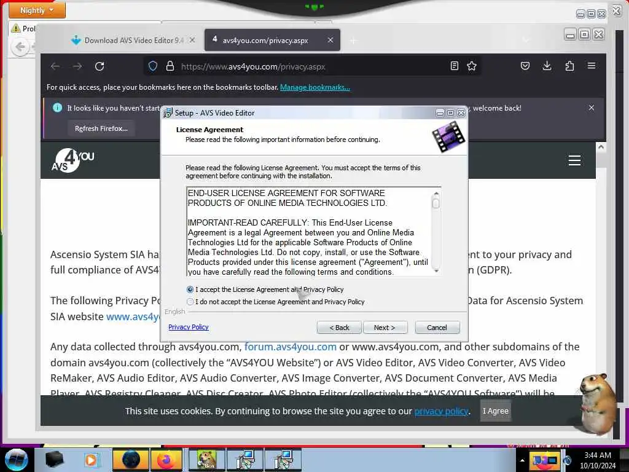Image resolution: width=629 pixels, height=472 pixels.
Task: Click the license text scrollbar up arrow
Action: 436,194
